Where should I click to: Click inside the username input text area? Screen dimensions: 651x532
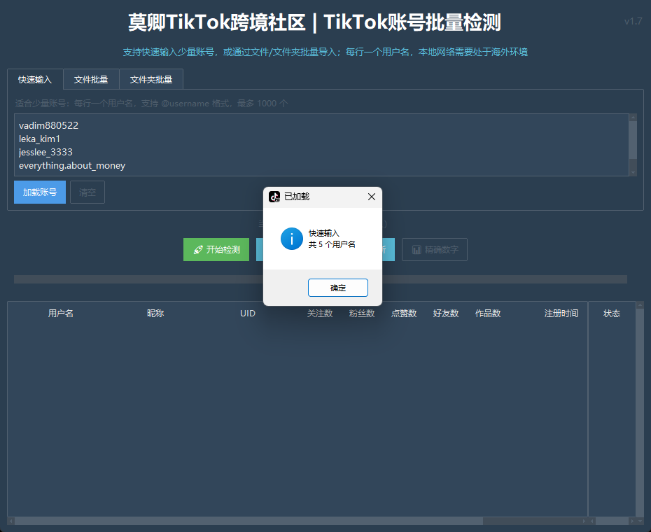coord(322,145)
